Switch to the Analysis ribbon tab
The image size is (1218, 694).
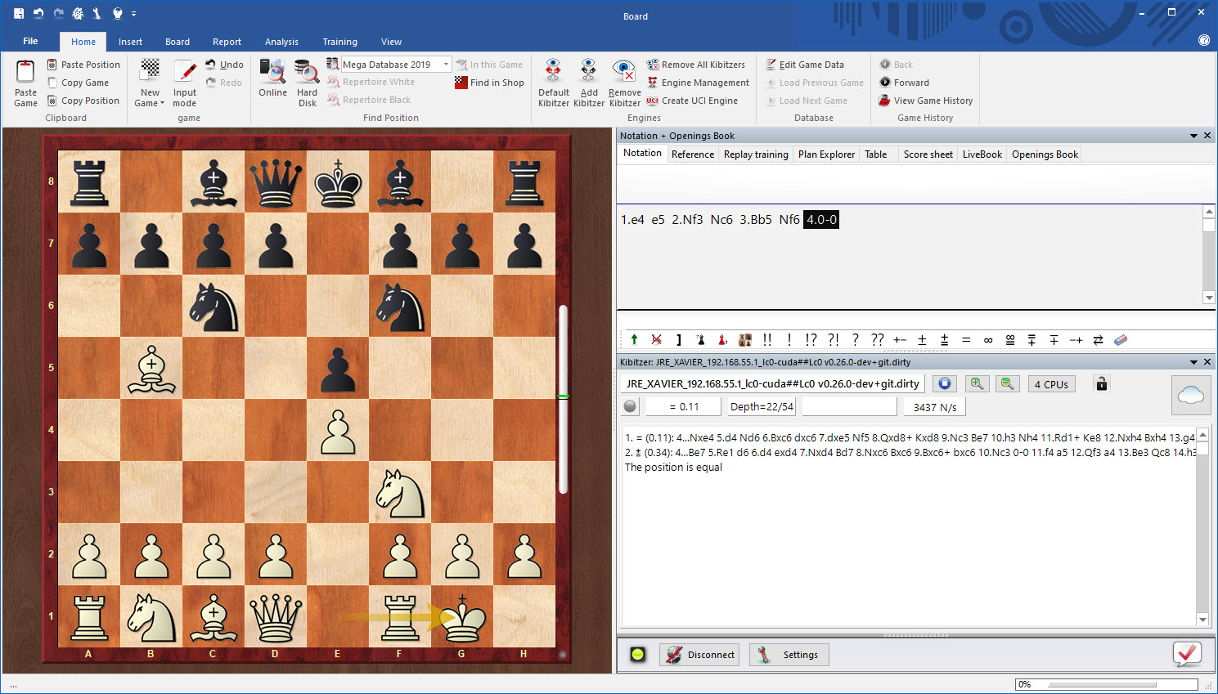pos(281,42)
